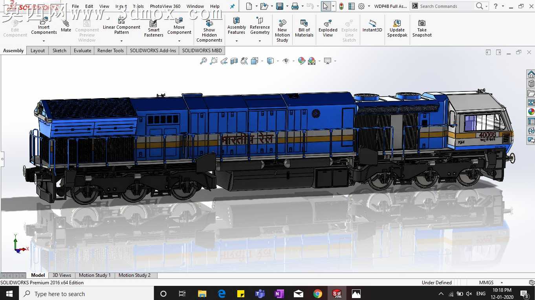Screen dimensions: 535x300
Task: Open the Help menu
Action: [215, 6]
